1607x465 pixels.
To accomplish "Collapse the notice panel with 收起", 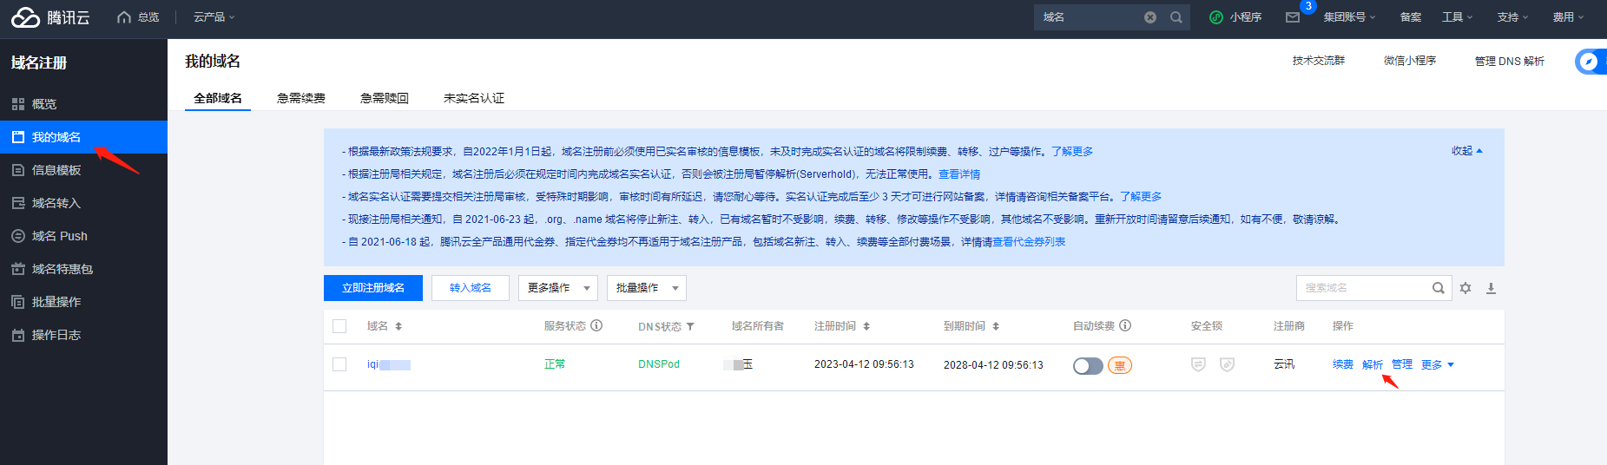I will [1466, 151].
